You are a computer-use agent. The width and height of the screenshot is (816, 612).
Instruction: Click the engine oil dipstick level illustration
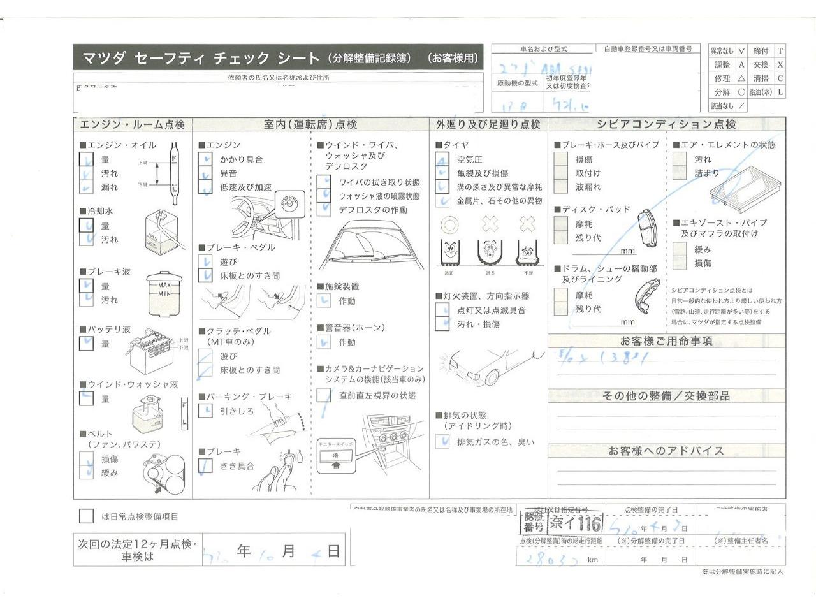click(173, 172)
